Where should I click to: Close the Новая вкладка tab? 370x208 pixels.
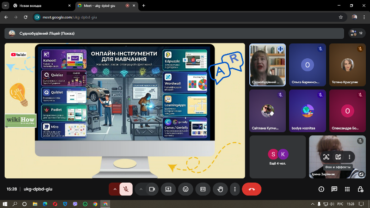(x=69, y=6)
